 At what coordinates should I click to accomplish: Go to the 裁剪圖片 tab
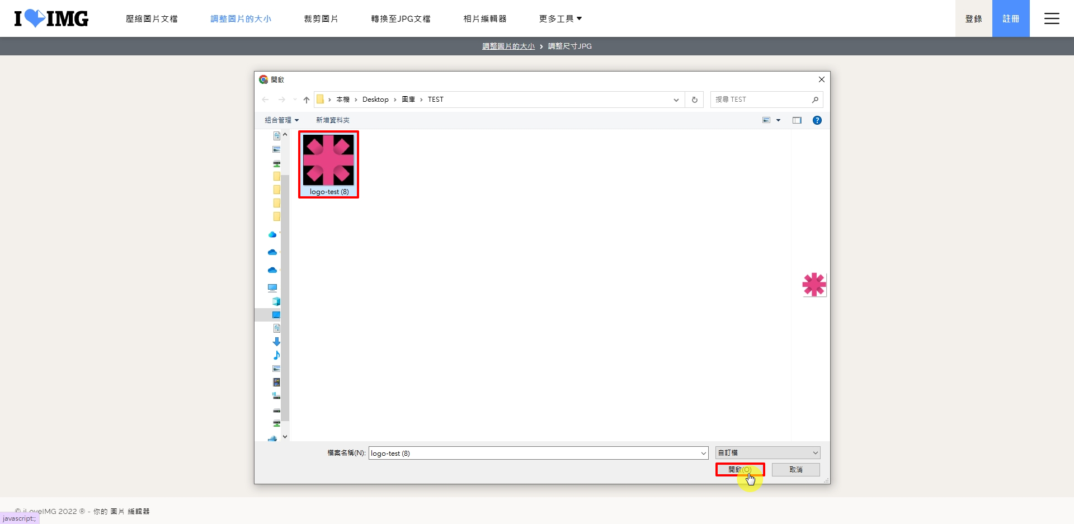(321, 18)
